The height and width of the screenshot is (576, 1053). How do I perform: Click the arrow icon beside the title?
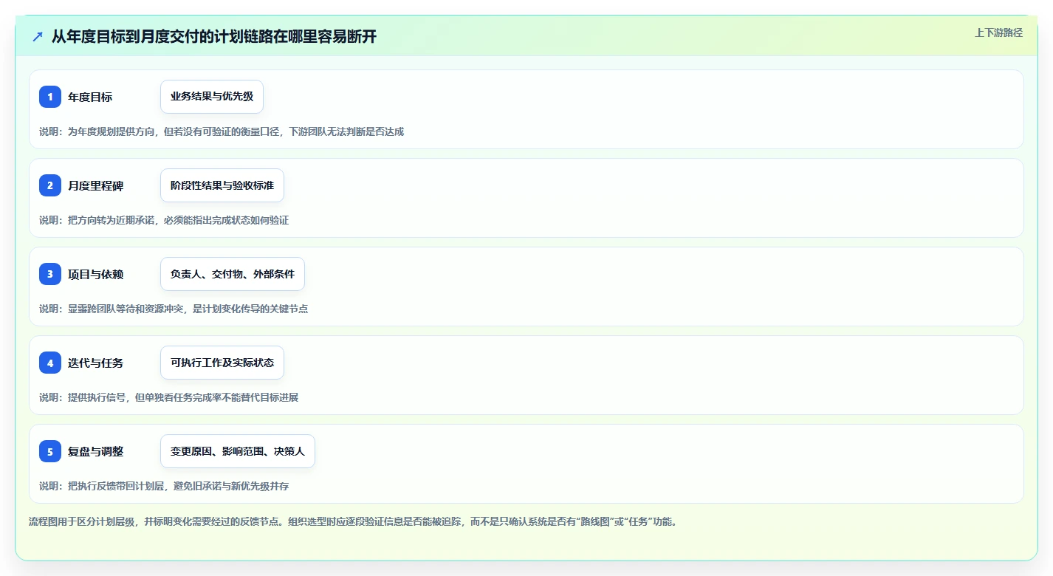[x=38, y=36]
